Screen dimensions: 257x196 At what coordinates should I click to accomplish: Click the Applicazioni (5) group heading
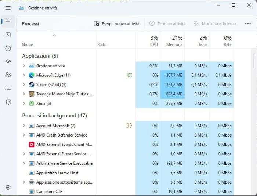point(40,56)
